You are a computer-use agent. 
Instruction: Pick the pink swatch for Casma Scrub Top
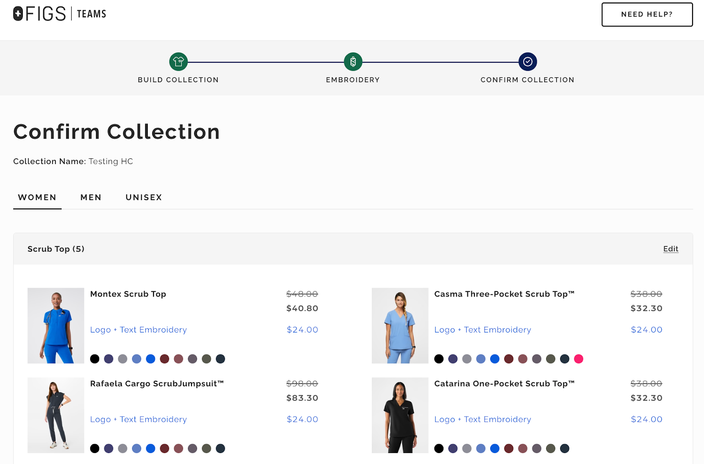[579, 359]
